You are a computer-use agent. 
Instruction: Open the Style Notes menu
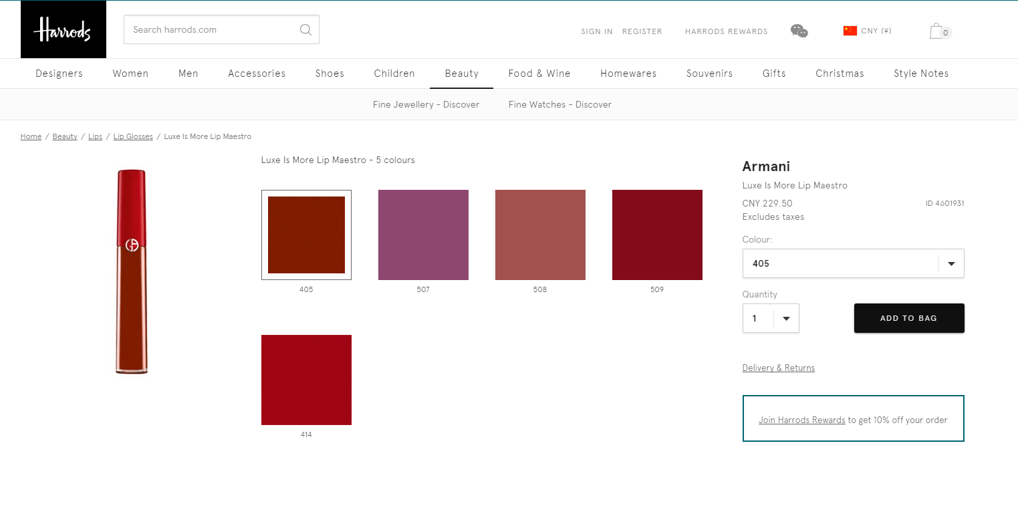(x=921, y=74)
